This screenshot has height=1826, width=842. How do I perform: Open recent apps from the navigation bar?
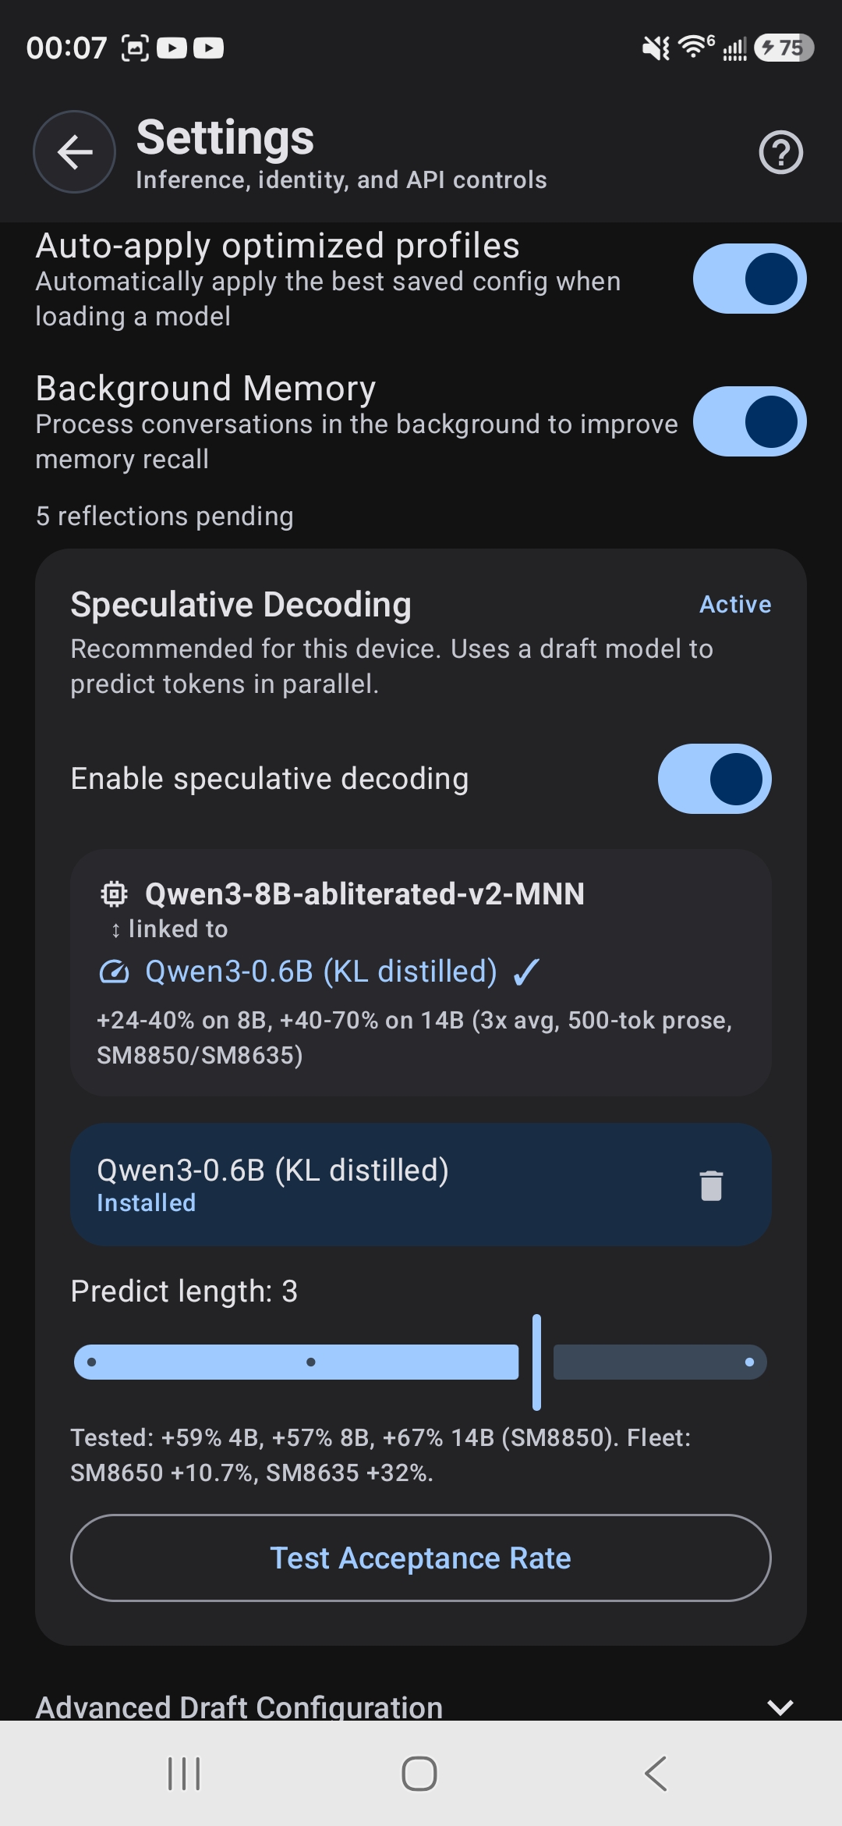[182, 1775]
